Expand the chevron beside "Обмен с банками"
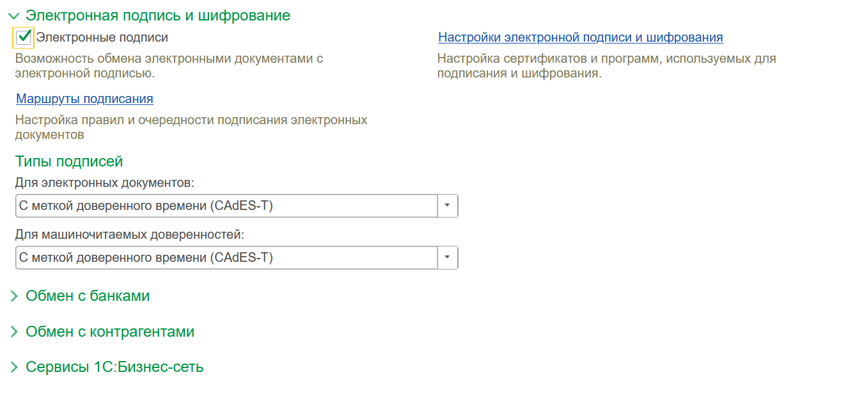The height and width of the screenshot is (402, 864). (14, 296)
